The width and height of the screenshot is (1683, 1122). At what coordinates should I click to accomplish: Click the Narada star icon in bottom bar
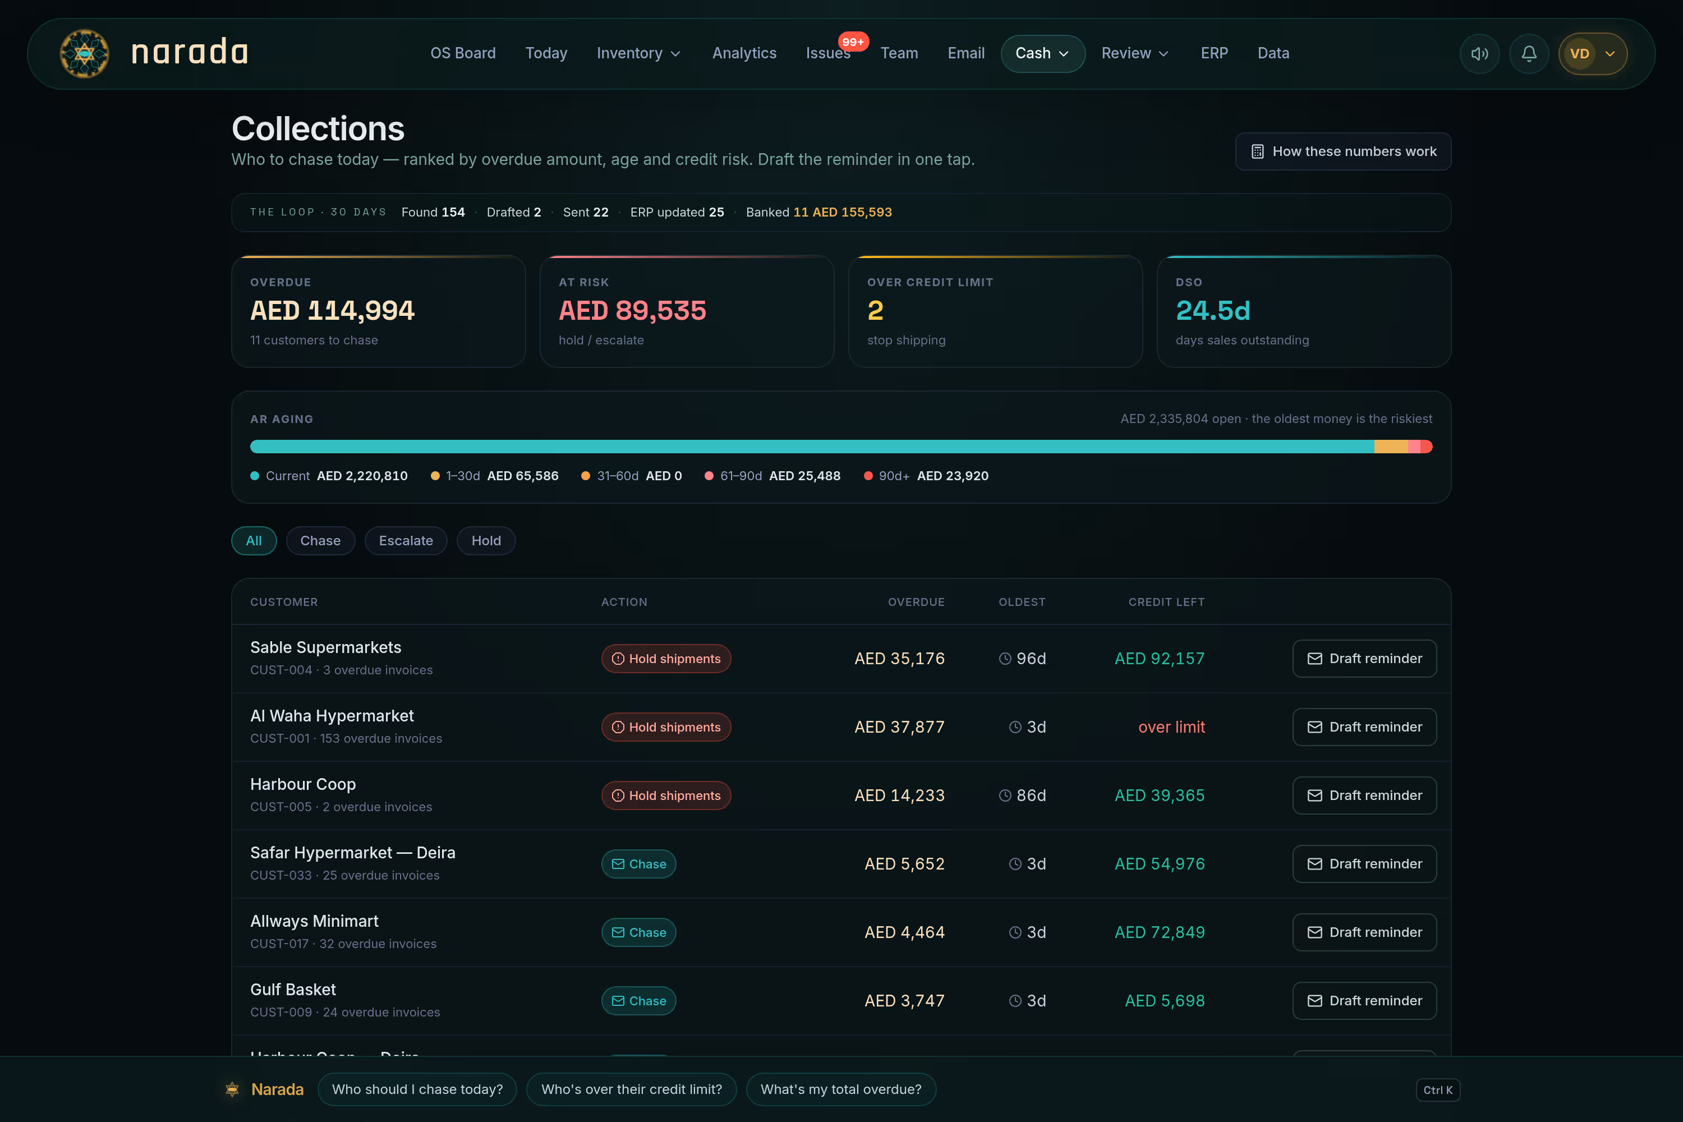pos(232,1089)
